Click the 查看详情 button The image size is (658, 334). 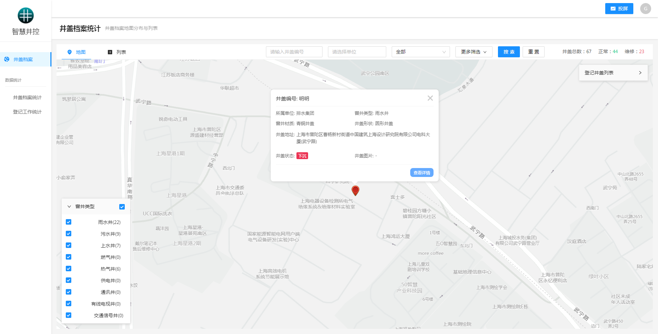[422, 173]
